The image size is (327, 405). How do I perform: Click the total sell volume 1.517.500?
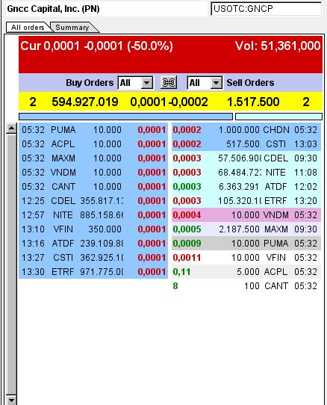pyautogui.click(x=253, y=102)
